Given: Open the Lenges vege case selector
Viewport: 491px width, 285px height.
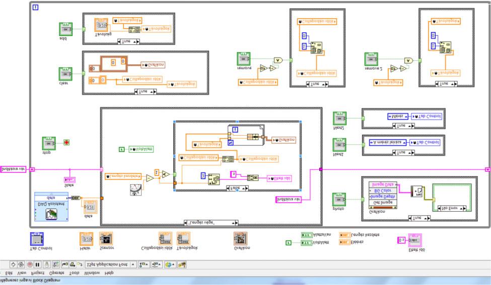Looking at the screenshot, I should [x=211, y=223].
